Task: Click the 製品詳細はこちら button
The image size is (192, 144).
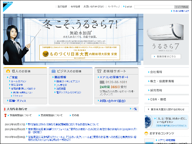Action: [166, 56]
